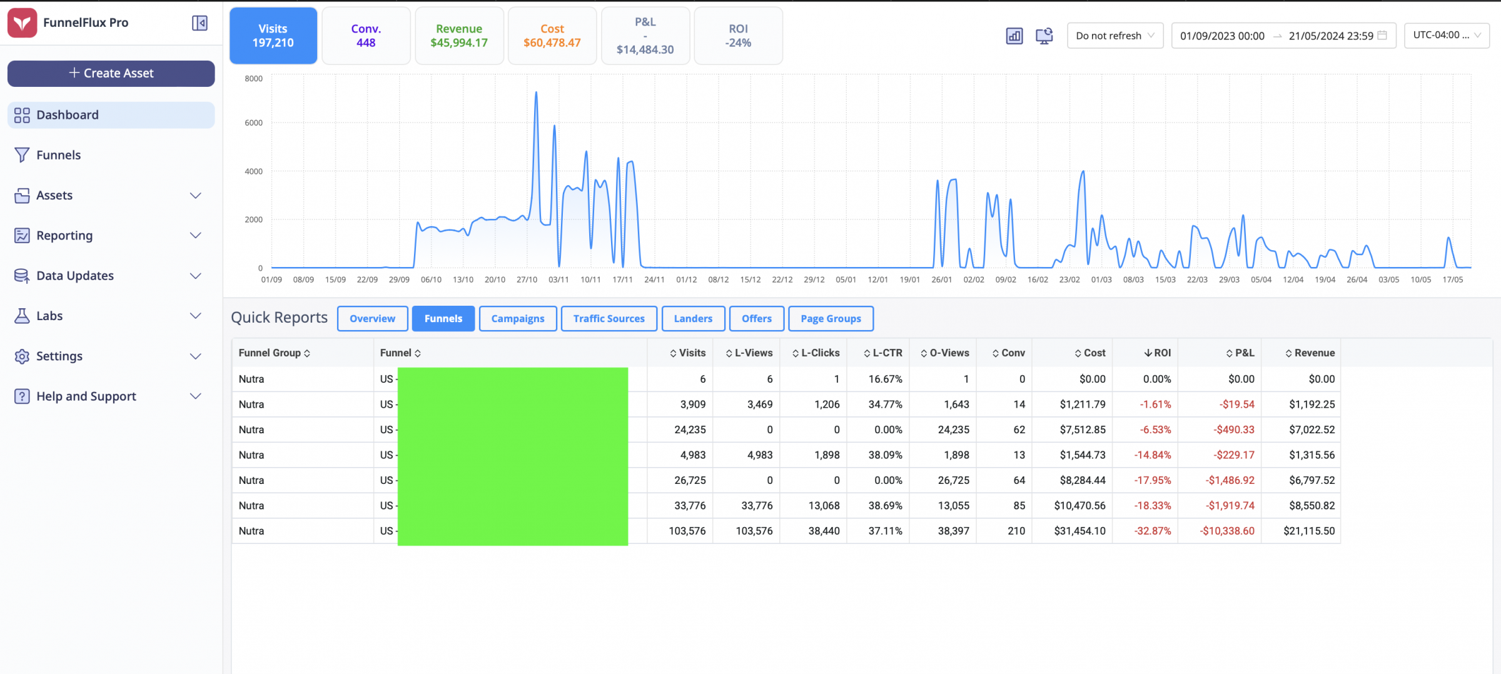Sort table by O-Views column

click(944, 353)
